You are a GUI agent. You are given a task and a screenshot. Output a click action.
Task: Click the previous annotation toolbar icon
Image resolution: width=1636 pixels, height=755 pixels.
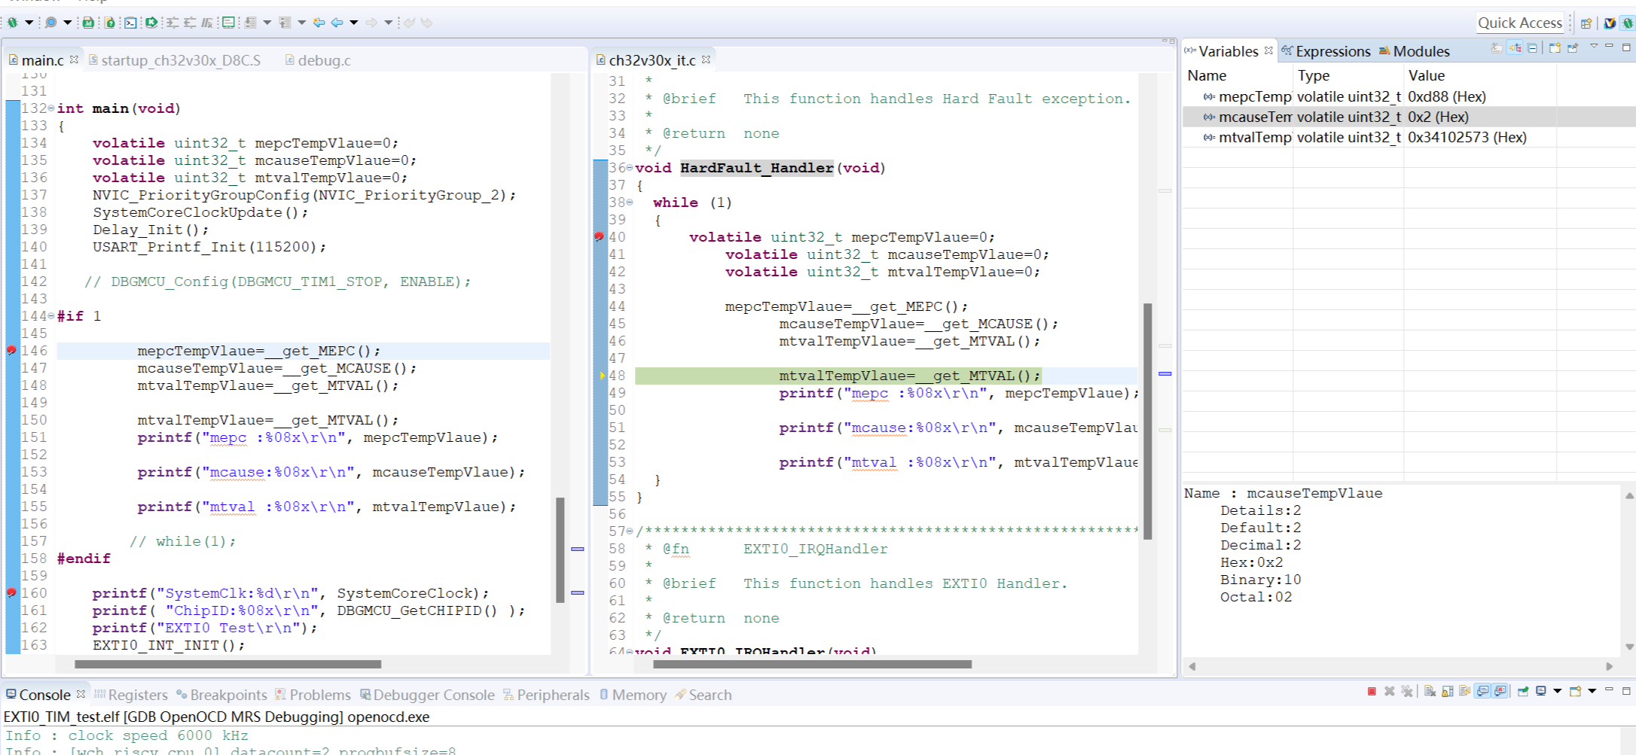click(285, 23)
